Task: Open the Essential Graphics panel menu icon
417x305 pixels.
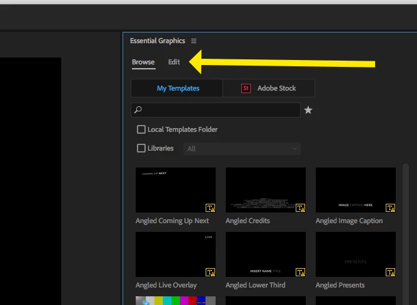Action: click(x=194, y=41)
